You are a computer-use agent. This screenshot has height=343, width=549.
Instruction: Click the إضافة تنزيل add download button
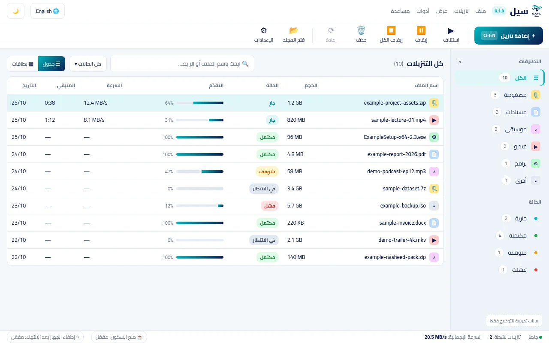tap(508, 36)
